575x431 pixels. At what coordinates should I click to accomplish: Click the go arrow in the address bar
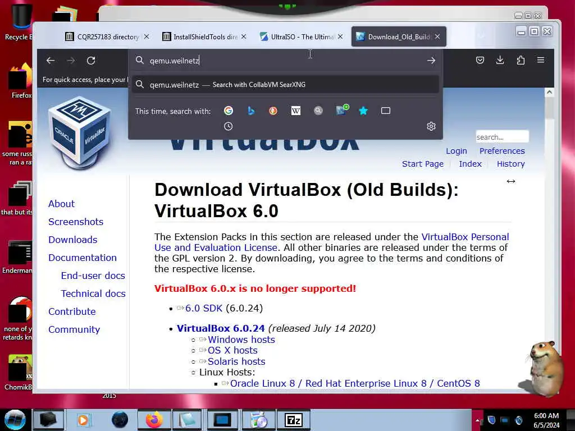click(x=431, y=61)
